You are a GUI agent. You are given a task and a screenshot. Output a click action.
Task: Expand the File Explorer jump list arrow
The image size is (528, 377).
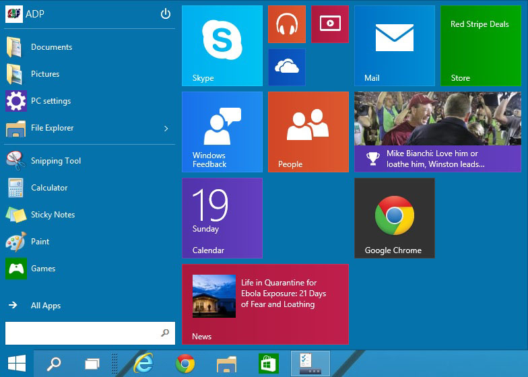click(x=166, y=128)
